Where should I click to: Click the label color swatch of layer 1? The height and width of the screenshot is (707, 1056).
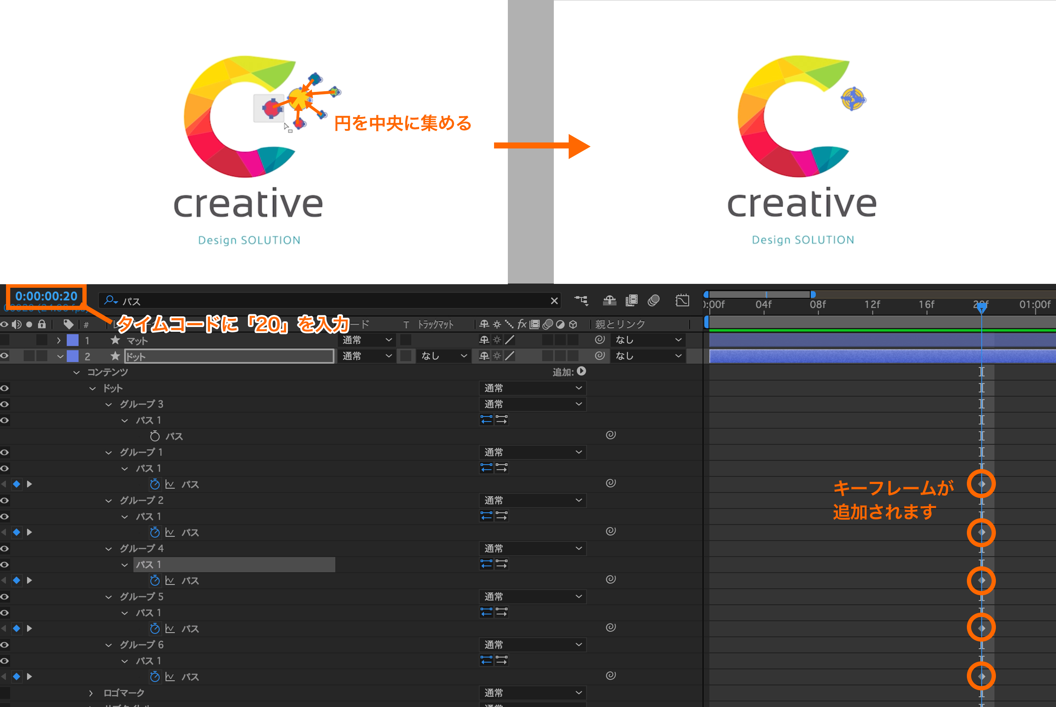pyautogui.click(x=72, y=339)
